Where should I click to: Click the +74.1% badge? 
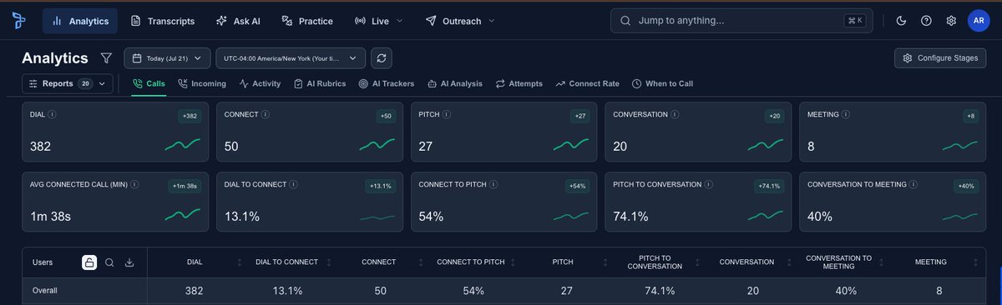coord(770,186)
